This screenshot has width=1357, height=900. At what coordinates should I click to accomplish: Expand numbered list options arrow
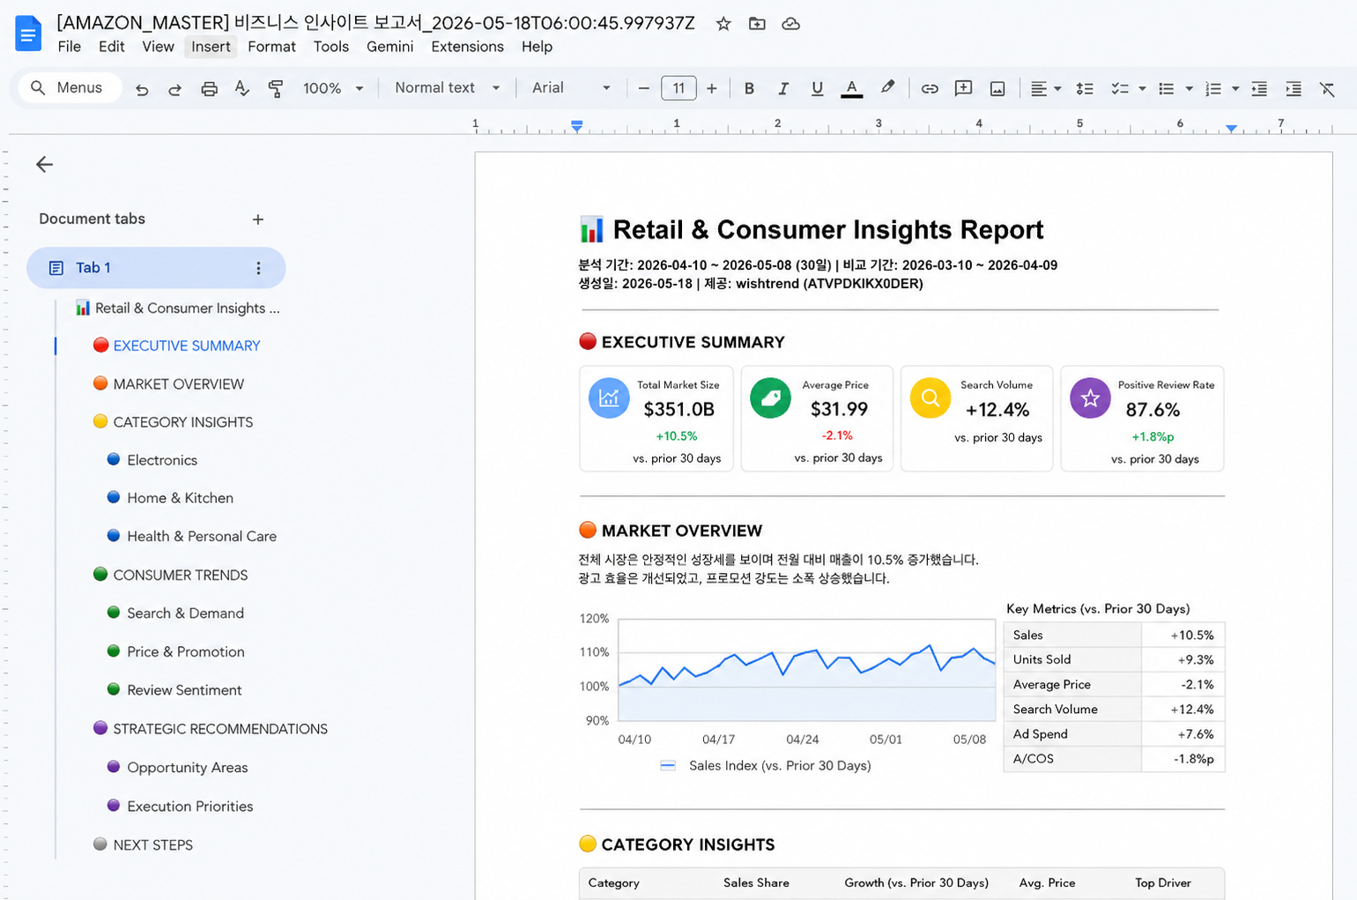(1235, 88)
